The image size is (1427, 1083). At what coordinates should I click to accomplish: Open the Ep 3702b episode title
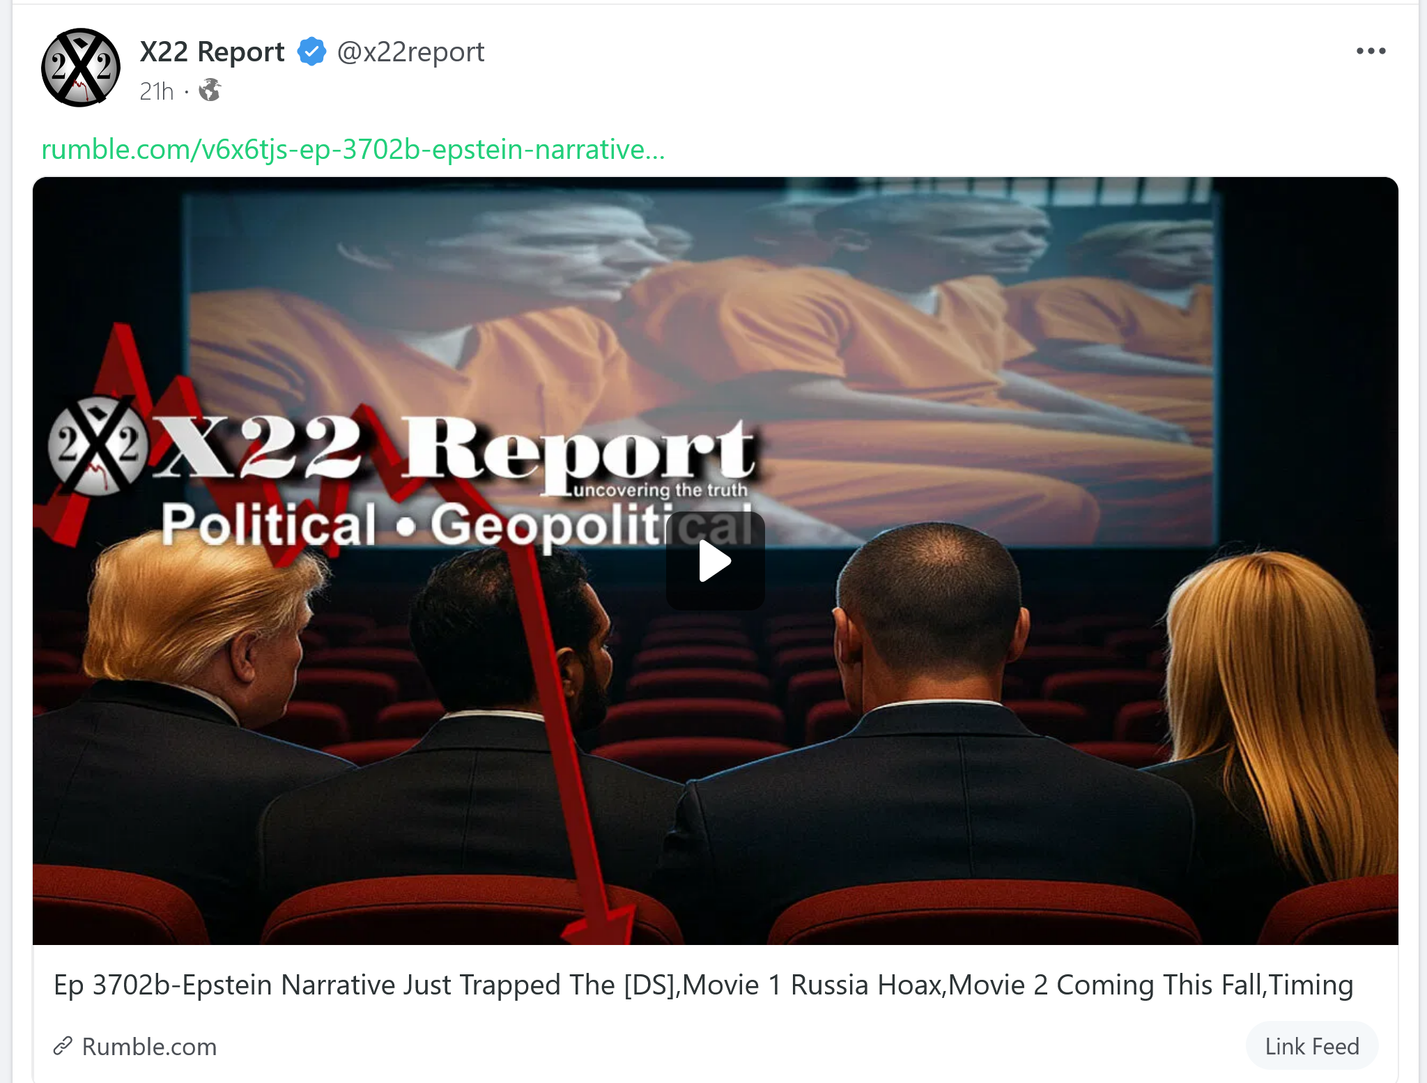(703, 985)
